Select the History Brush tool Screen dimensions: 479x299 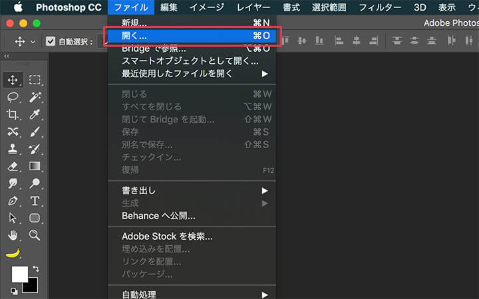pyautogui.click(x=35, y=149)
